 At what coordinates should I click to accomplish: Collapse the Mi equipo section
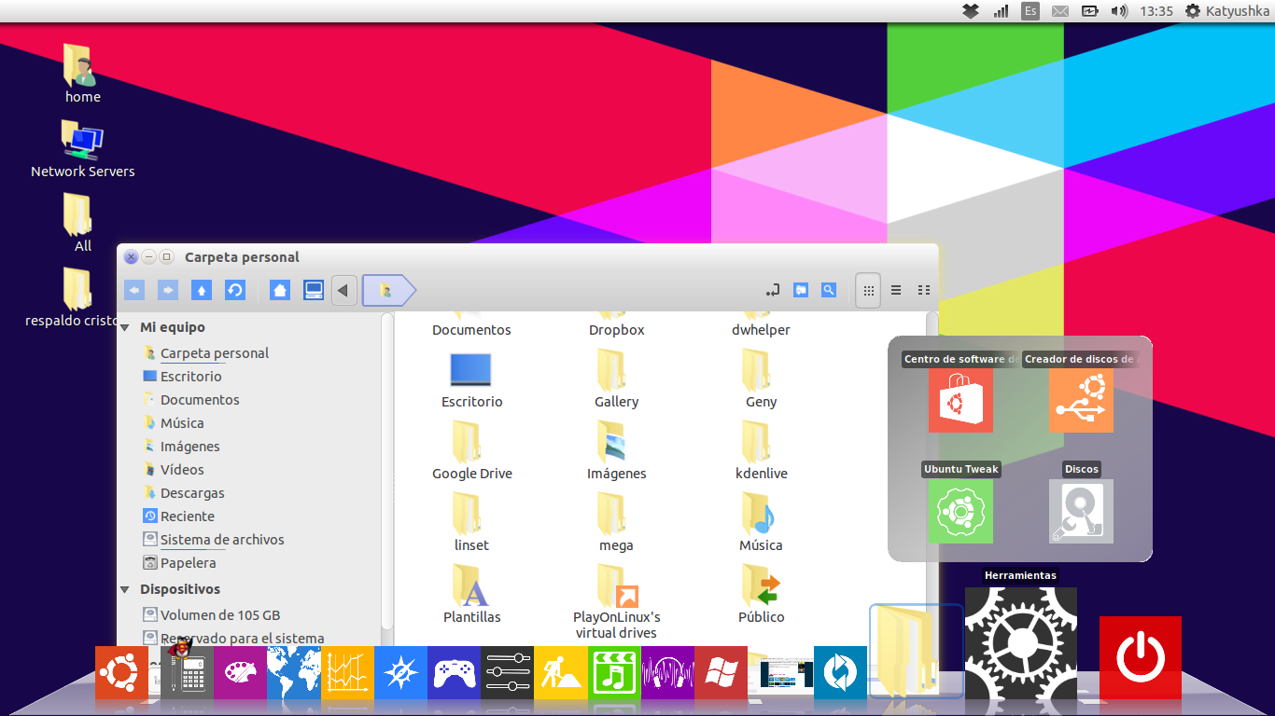(x=124, y=327)
